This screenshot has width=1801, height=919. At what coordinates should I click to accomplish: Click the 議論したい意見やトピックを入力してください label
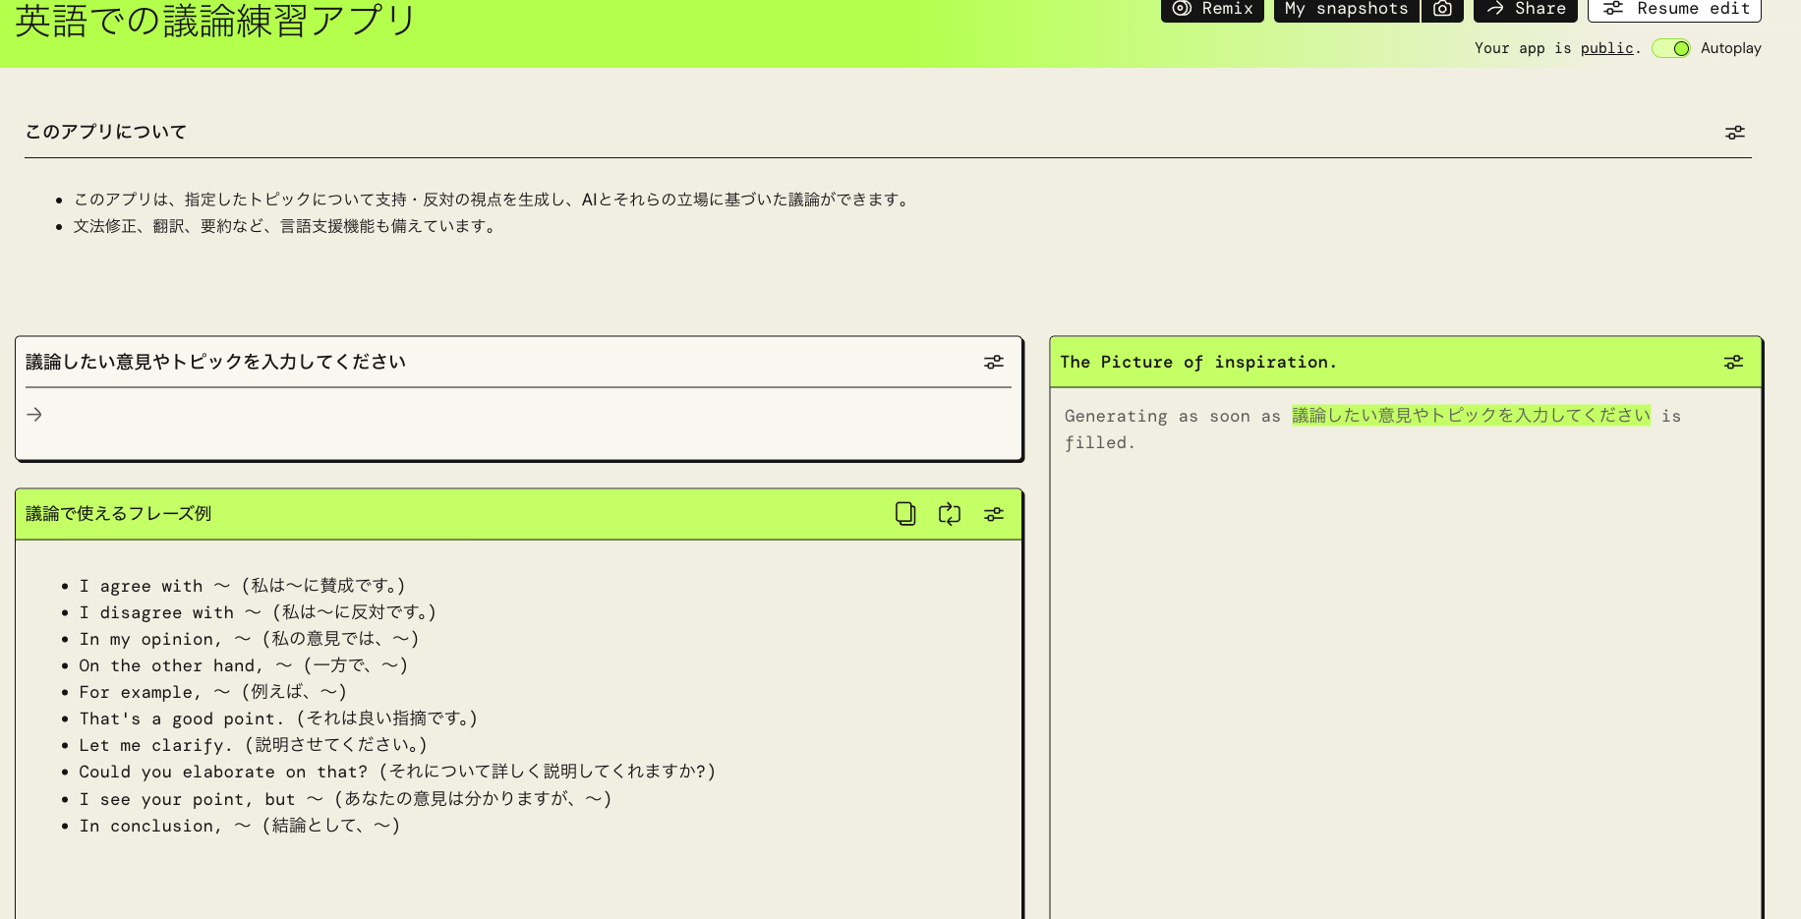[x=216, y=362]
